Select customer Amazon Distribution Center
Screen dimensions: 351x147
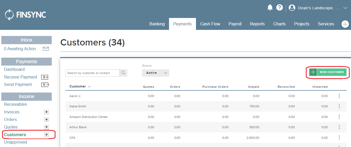88,117
